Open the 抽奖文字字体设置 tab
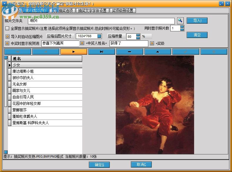Screen dimensions: 232x172 (x=93, y=11)
